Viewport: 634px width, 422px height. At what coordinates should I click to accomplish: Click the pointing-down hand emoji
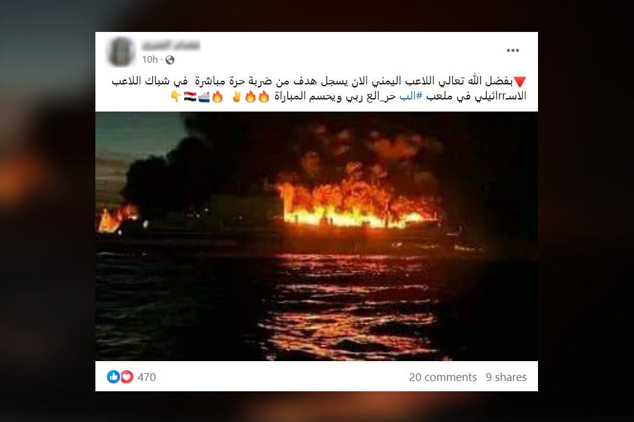176,96
